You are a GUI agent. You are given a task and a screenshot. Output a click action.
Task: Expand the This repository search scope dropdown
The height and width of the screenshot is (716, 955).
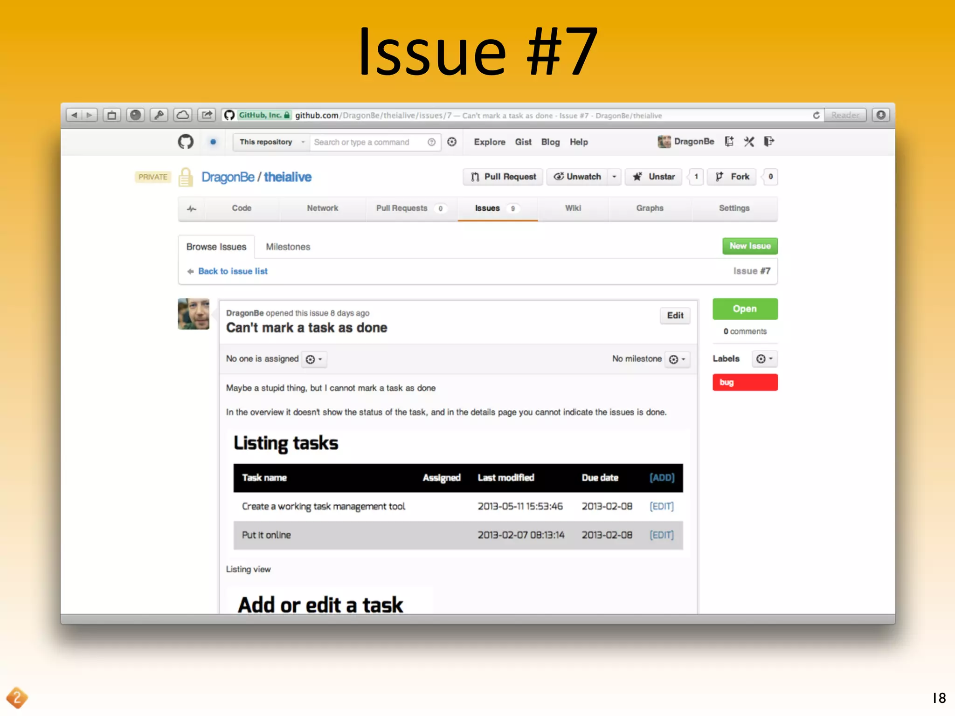[271, 142]
